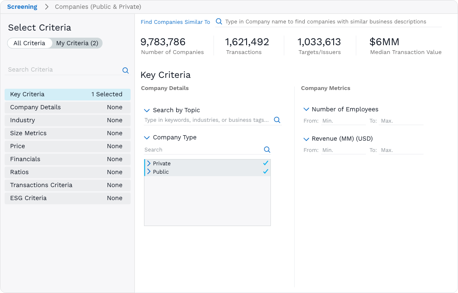Click the blue arrow next to Public

point(149,172)
